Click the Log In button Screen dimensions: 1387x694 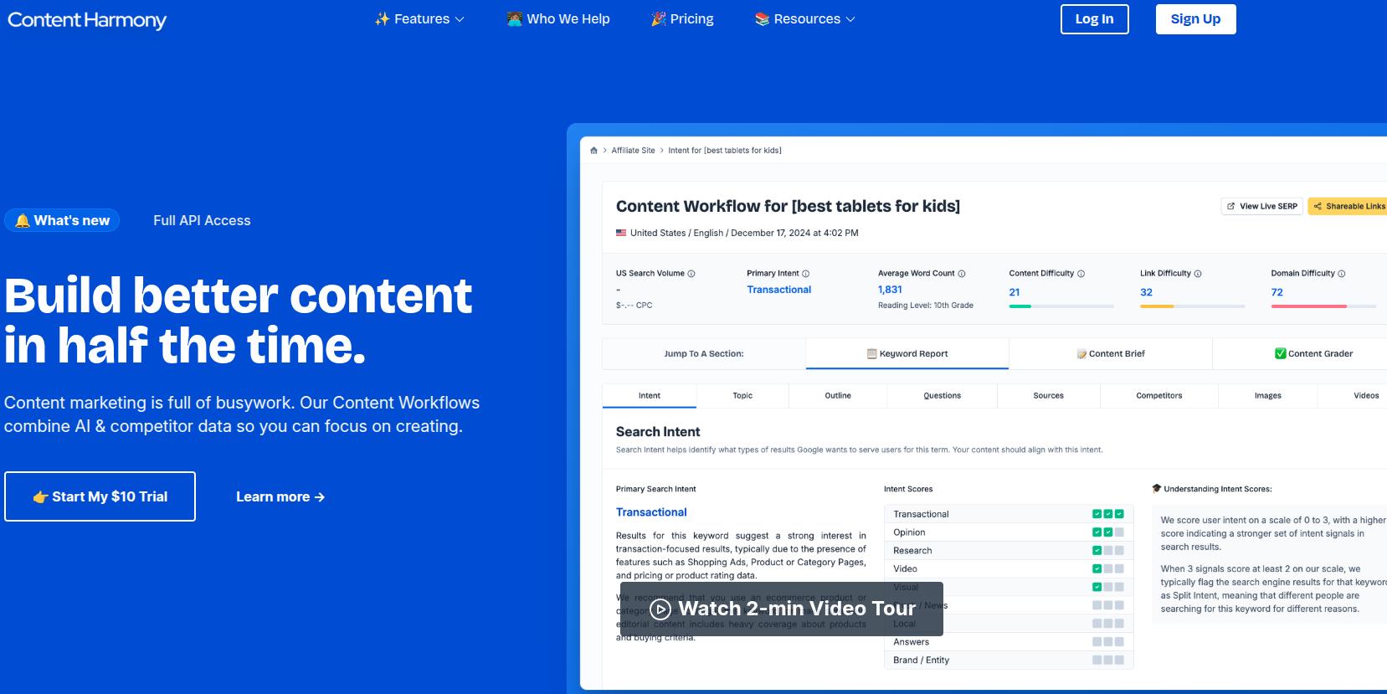pos(1094,19)
